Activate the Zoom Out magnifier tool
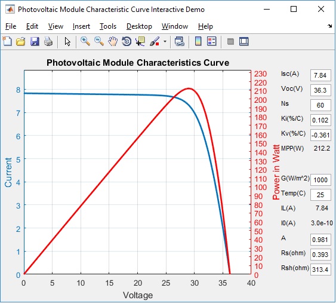The height and width of the screenshot is (303, 336). (99, 41)
